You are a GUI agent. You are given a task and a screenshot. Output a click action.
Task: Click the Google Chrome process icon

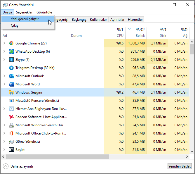click(11, 43)
